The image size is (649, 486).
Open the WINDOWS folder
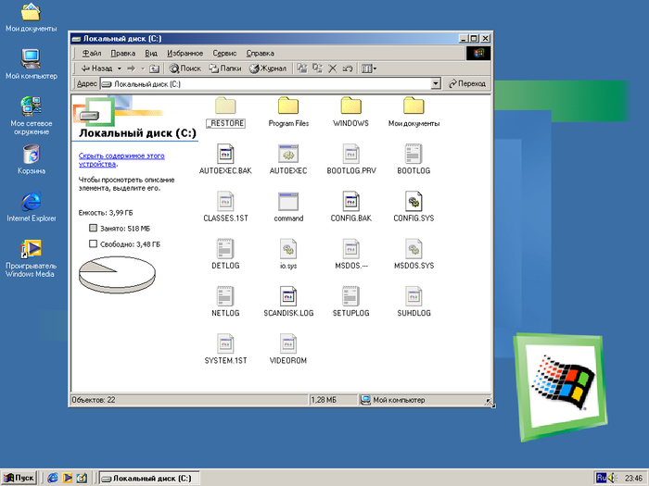350,106
